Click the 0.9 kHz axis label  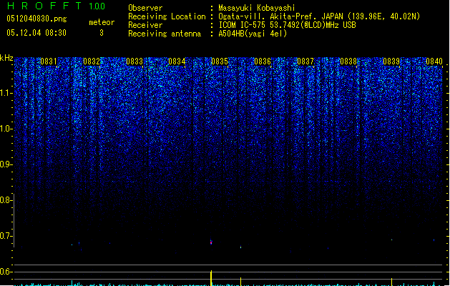6,164
